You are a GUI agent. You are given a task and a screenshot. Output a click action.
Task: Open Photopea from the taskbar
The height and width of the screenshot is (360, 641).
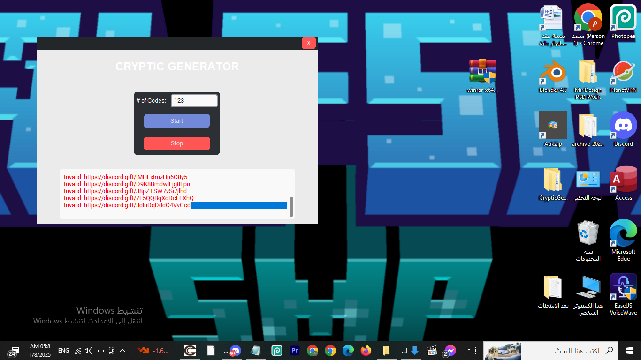point(276,351)
